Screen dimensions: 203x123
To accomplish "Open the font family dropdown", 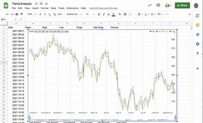I will coord(74,14).
